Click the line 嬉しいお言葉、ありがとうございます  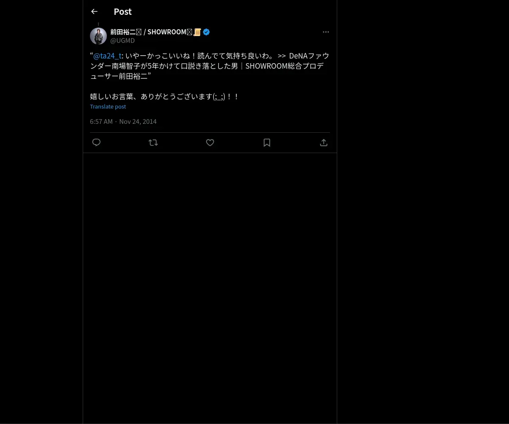pos(165,97)
